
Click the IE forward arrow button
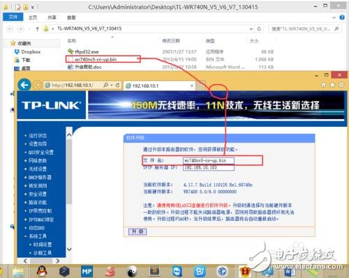click(37, 85)
